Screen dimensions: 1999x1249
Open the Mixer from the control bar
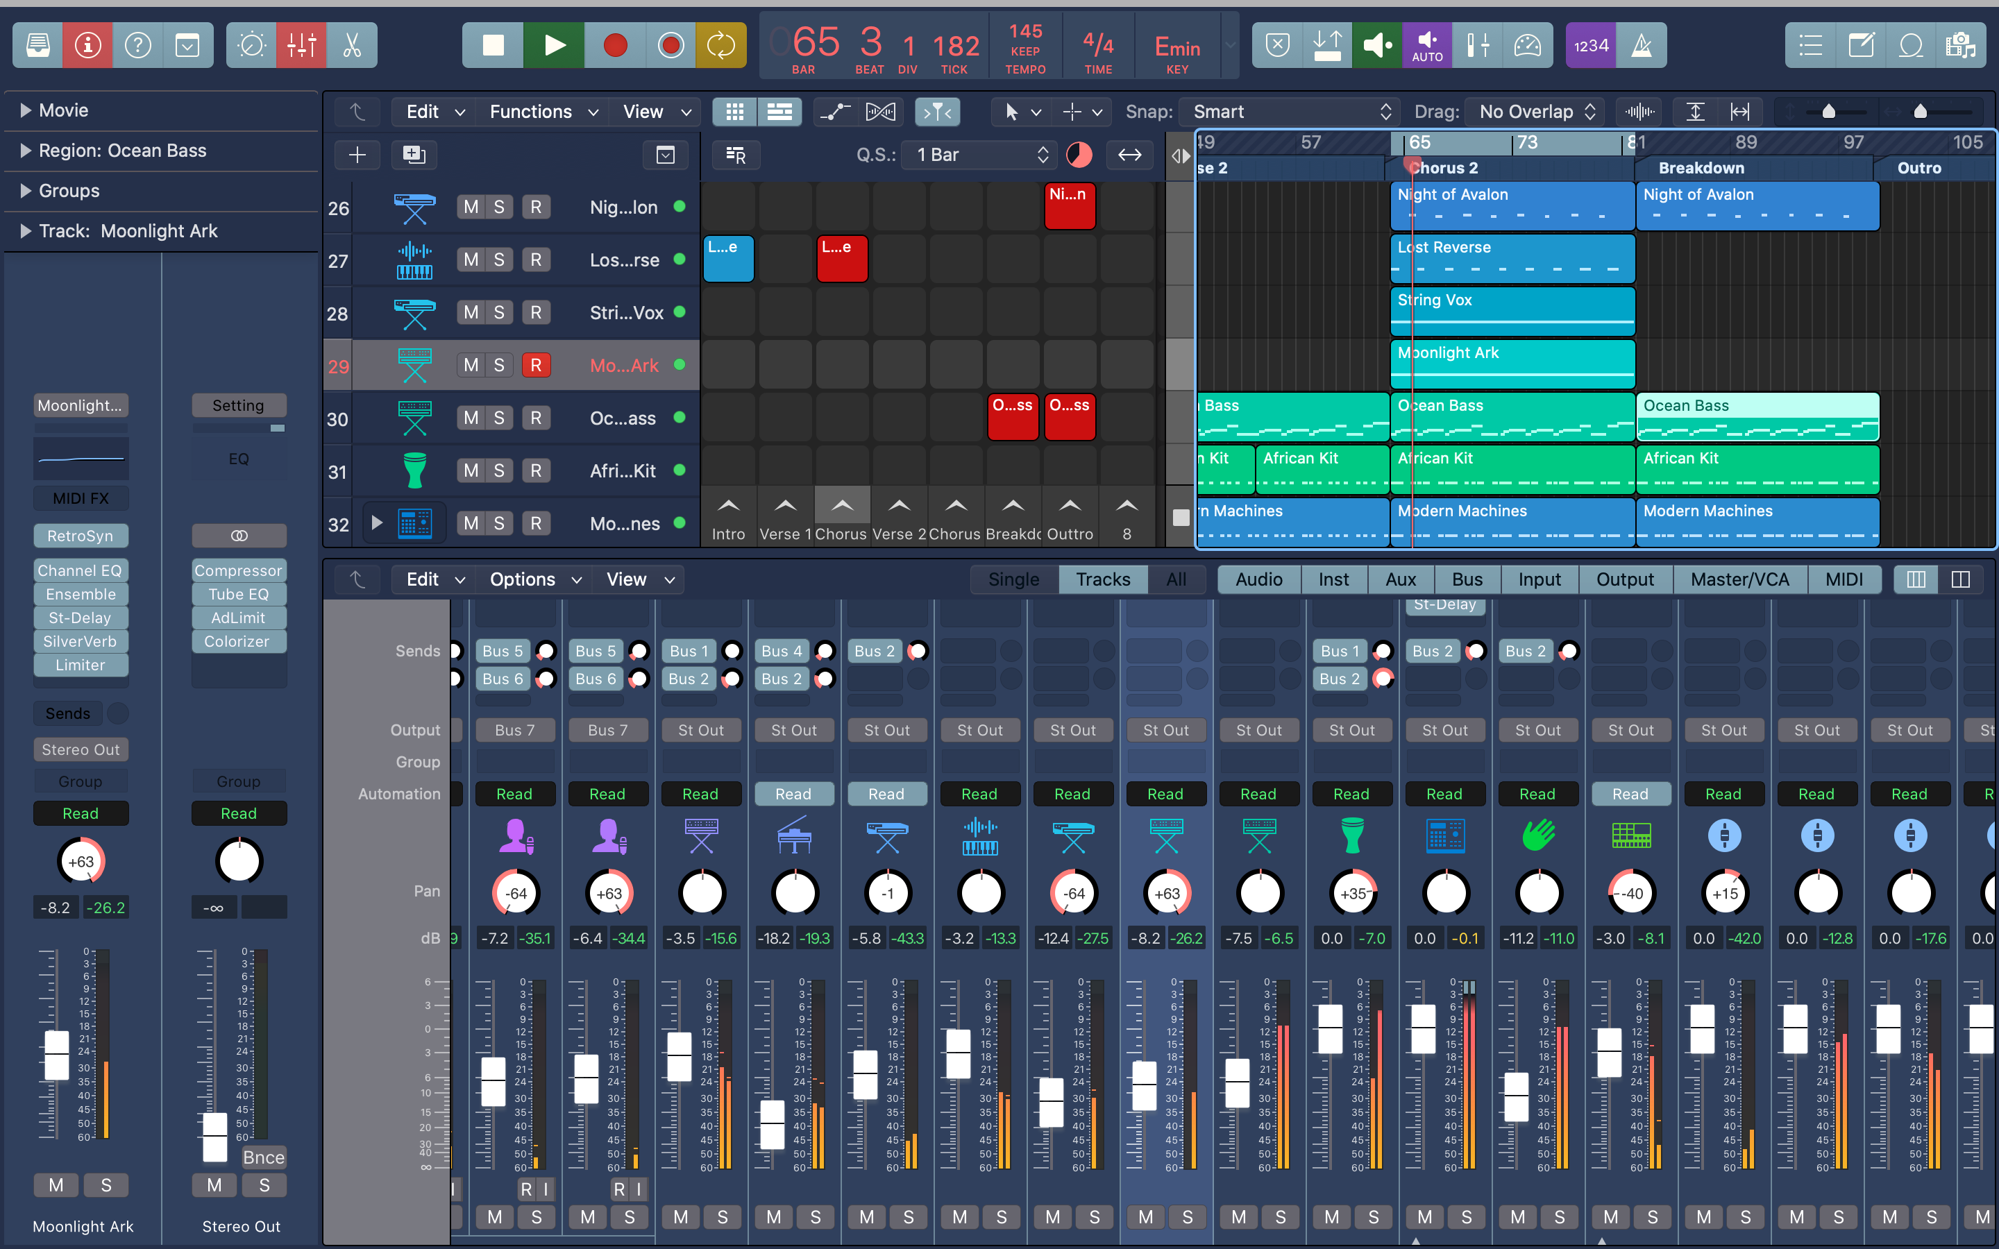301,45
